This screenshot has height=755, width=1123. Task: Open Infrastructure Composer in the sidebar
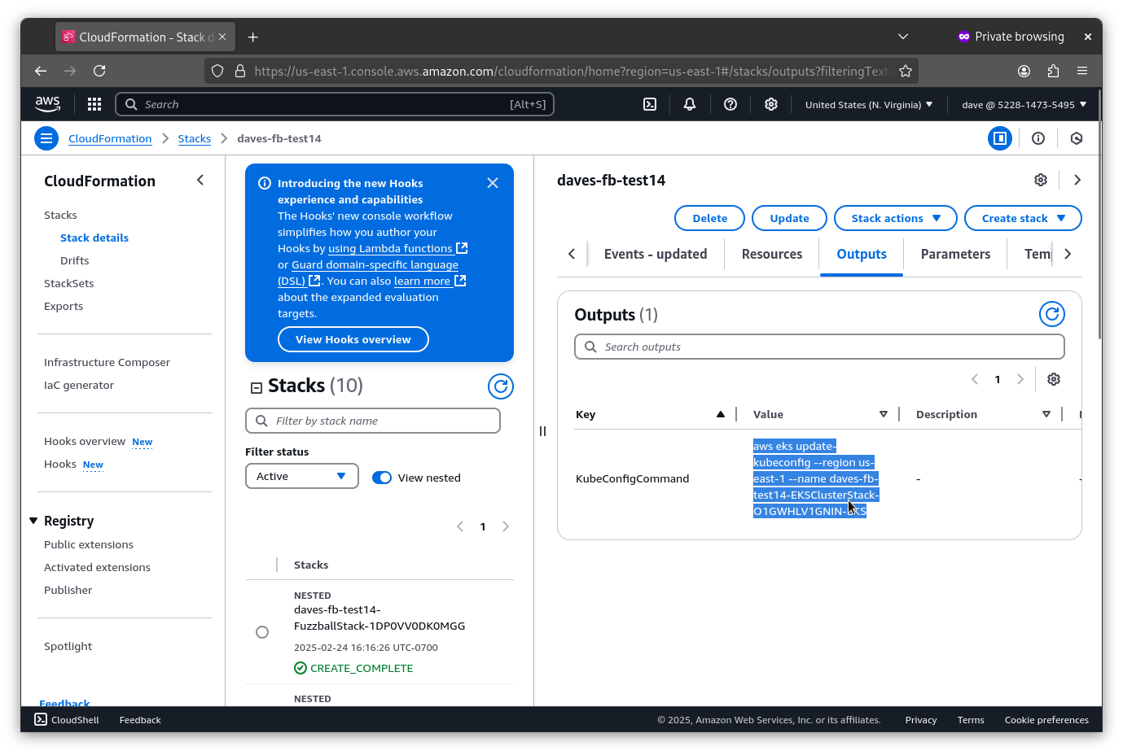(107, 362)
